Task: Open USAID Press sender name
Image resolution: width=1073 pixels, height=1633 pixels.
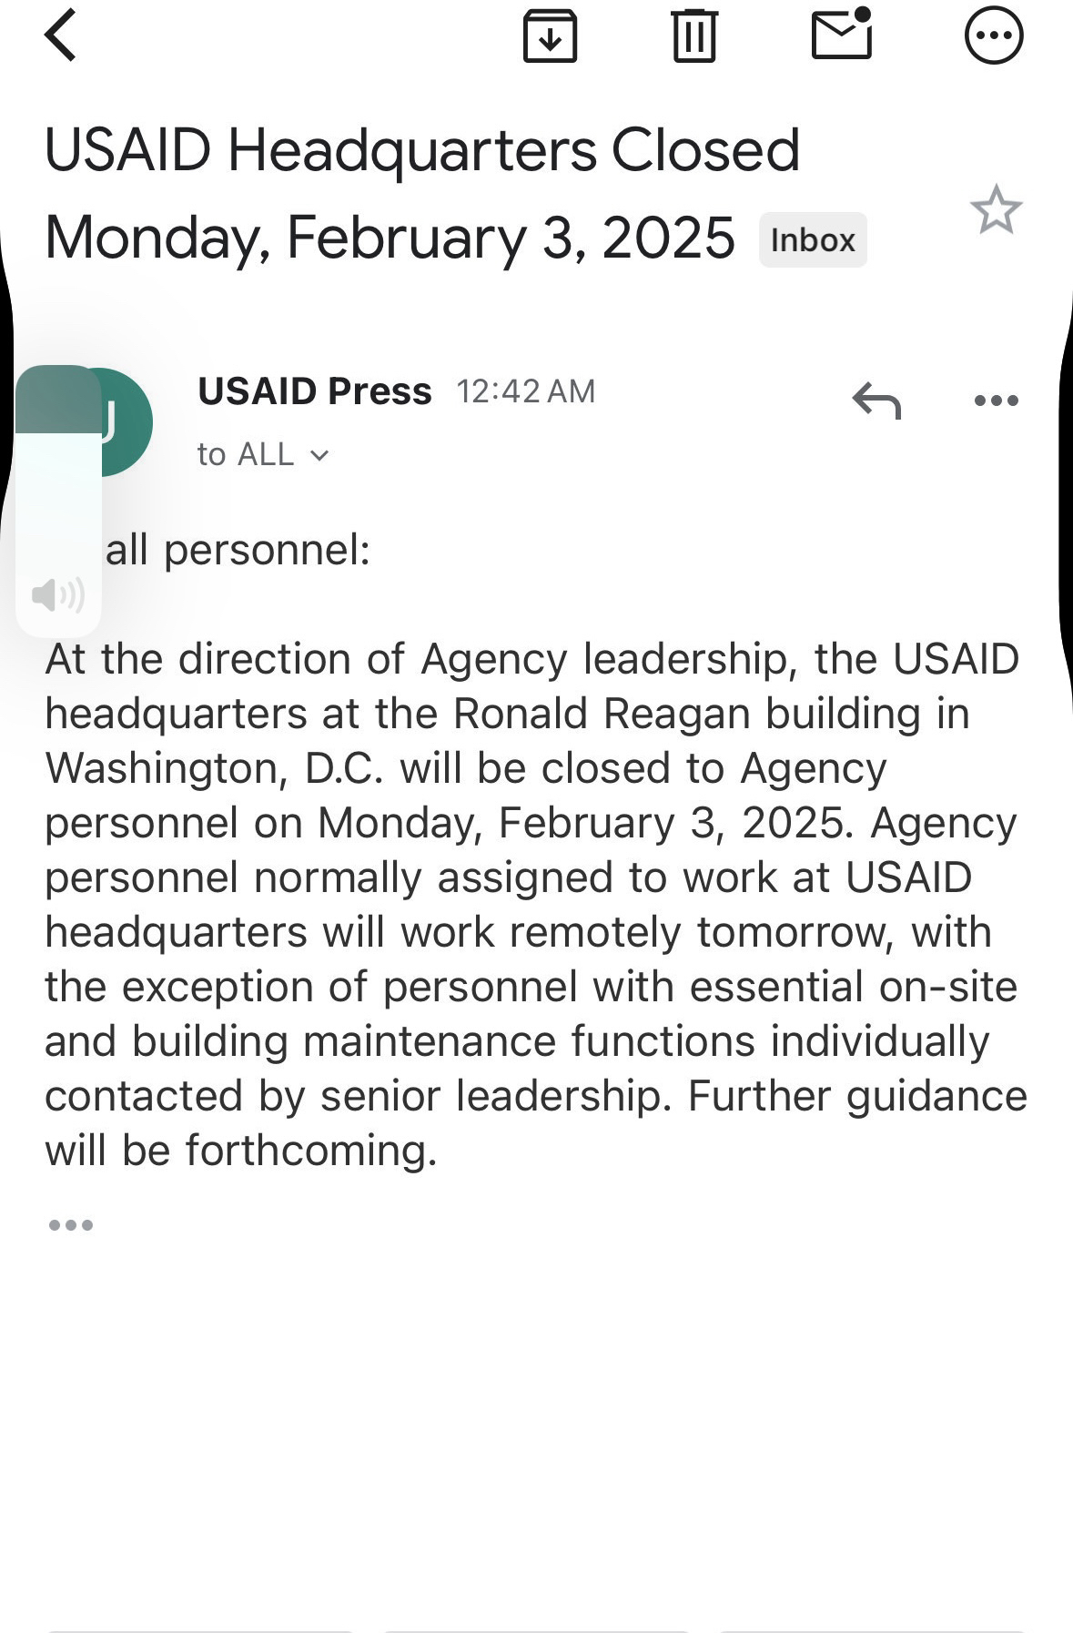Action: (x=315, y=391)
